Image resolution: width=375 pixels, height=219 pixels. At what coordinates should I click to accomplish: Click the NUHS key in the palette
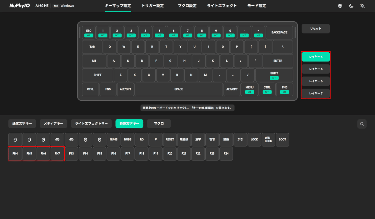point(113,140)
